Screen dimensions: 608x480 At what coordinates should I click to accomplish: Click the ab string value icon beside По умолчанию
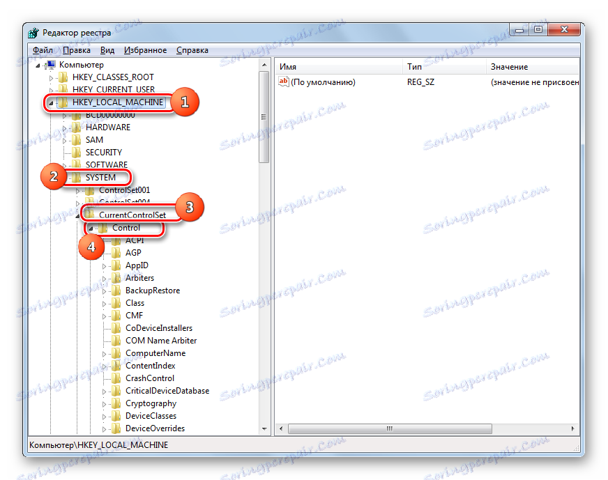tap(284, 82)
